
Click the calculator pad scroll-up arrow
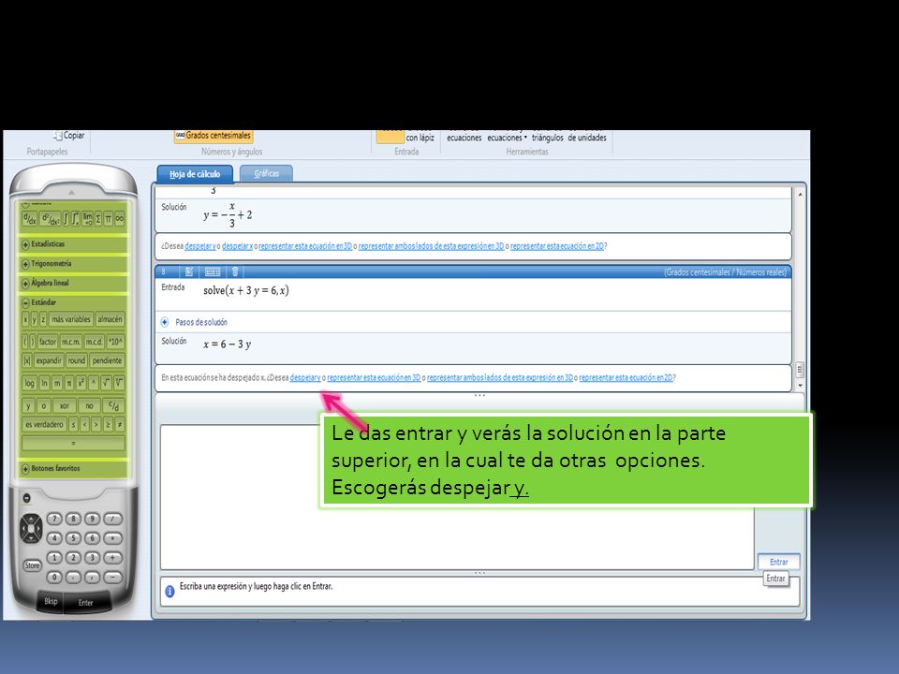tap(72, 193)
